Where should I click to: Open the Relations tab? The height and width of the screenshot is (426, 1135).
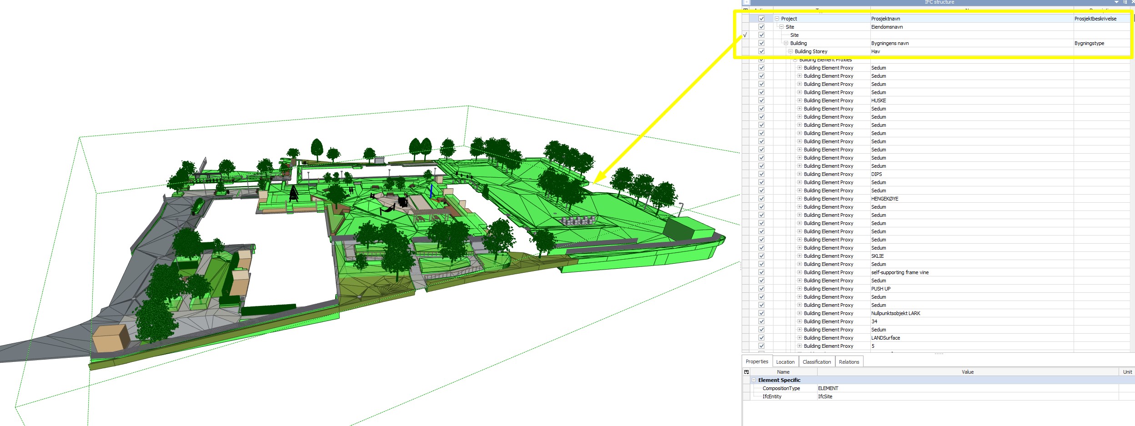[x=849, y=362]
